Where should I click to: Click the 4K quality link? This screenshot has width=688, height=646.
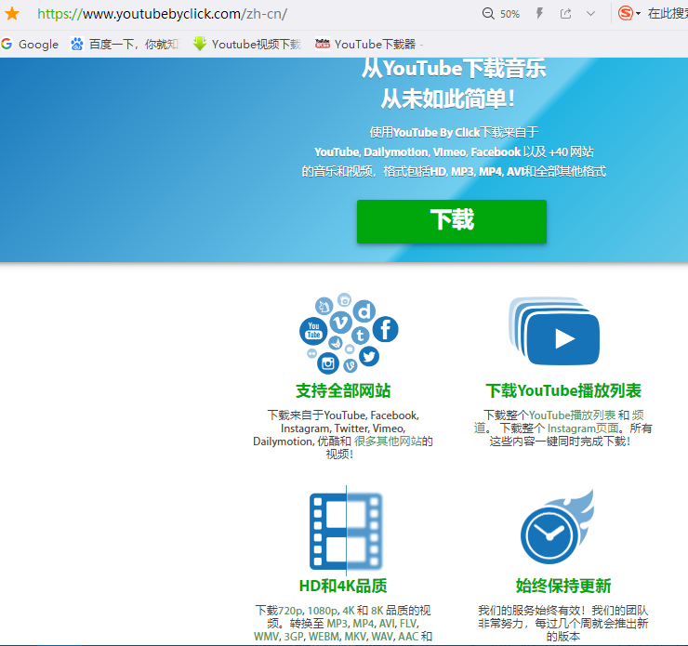348,610
